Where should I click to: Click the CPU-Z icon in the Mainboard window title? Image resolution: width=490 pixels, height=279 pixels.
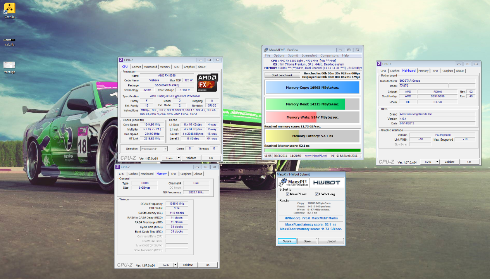click(379, 64)
